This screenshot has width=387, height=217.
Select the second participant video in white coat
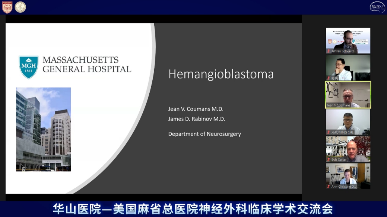coord(348,68)
